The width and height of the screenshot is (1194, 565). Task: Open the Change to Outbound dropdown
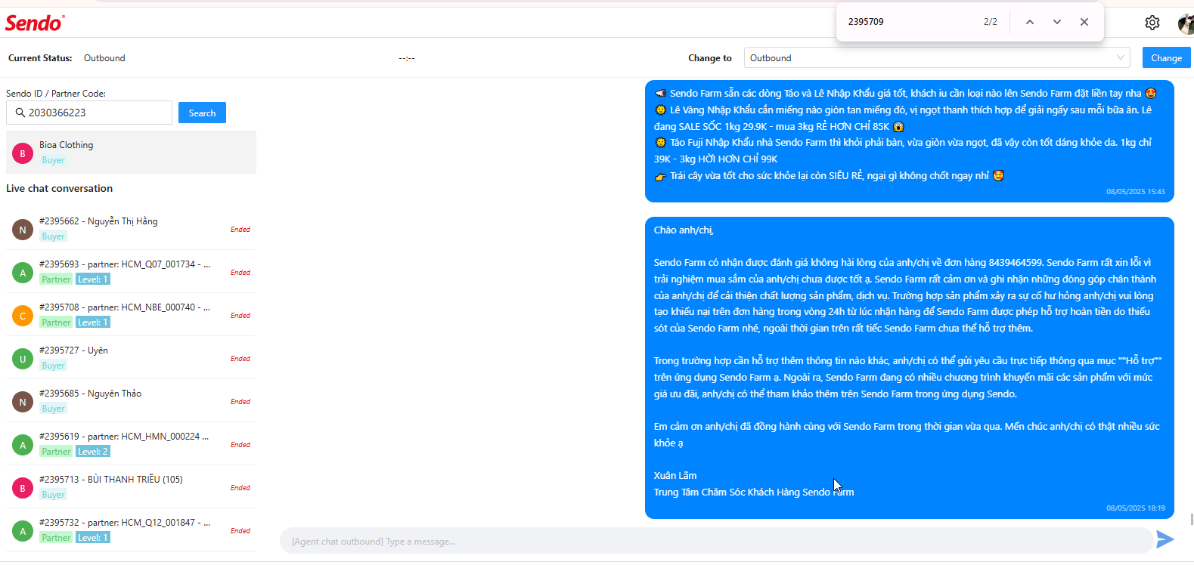[x=937, y=58]
